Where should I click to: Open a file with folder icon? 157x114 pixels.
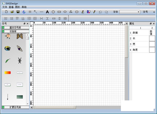coord(12,12)
